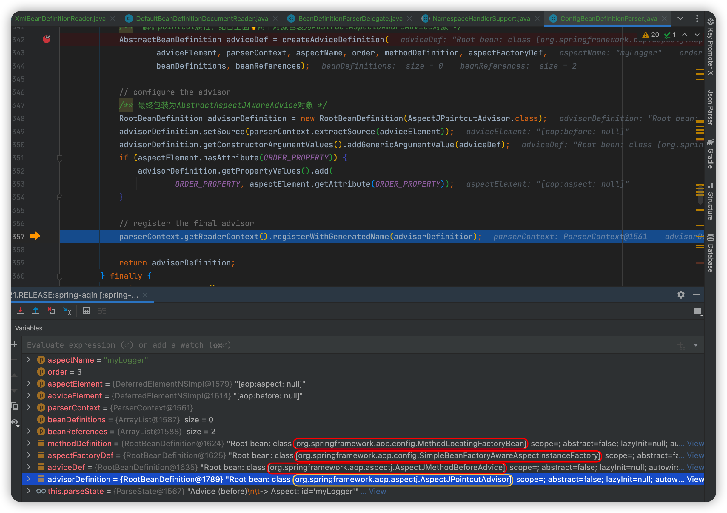The height and width of the screenshot is (513, 727).
Task: Click the Step Into red arrow icon
Action: [x=20, y=311]
